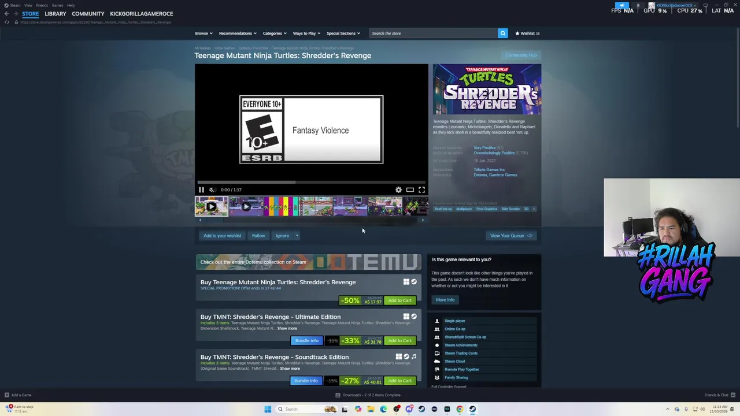The height and width of the screenshot is (416, 740).
Task: Open the Games menu
Action: 57,5
